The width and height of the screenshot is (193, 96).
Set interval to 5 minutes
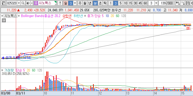(121, 3)
